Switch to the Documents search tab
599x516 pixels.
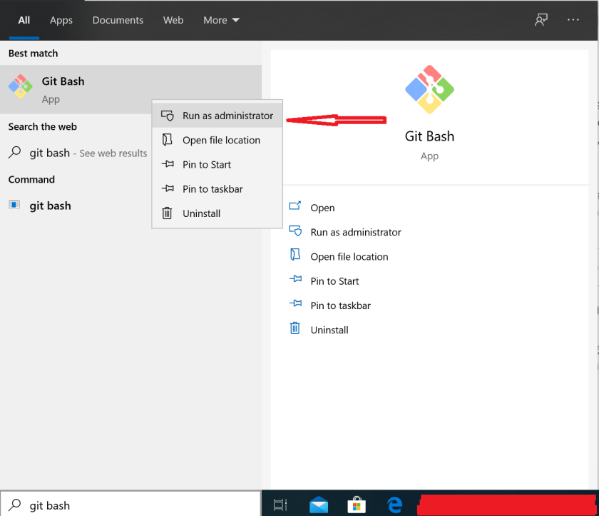(x=118, y=20)
